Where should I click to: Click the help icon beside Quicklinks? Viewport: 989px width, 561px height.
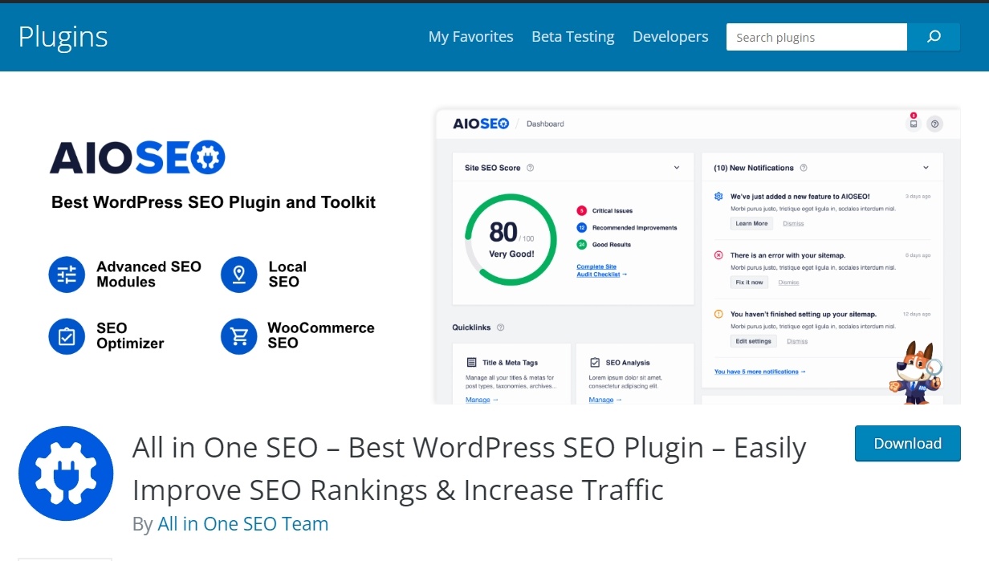click(x=501, y=327)
